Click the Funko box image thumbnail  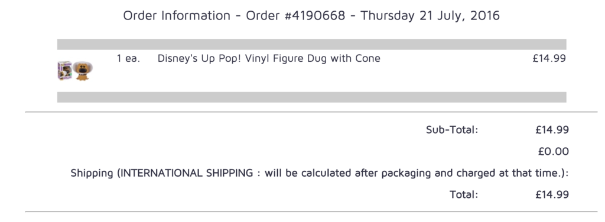[64, 71]
